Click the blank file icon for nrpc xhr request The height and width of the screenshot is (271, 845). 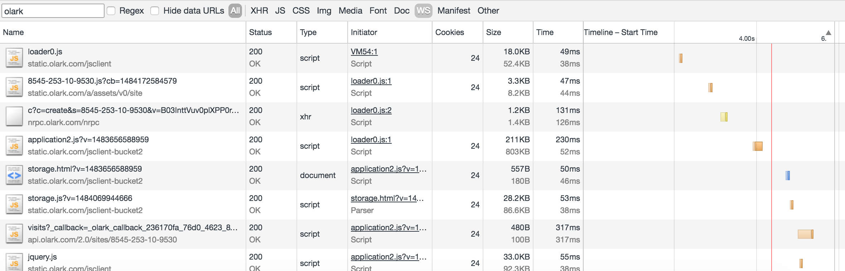[14, 117]
